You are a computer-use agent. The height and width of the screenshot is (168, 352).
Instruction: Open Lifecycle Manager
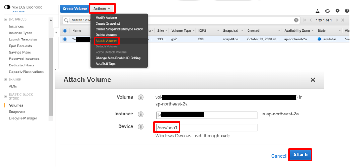coord(23,118)
